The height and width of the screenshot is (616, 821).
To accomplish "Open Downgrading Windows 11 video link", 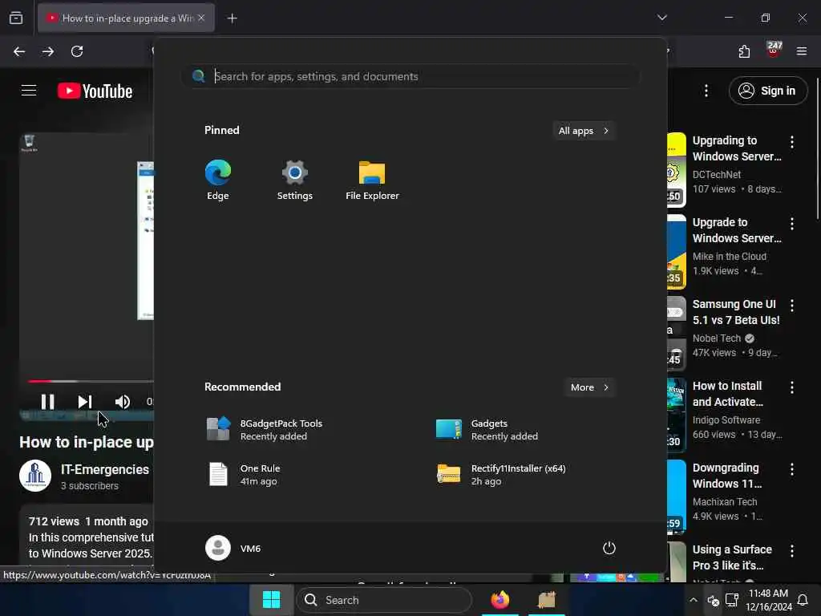I will click(726, 476).
